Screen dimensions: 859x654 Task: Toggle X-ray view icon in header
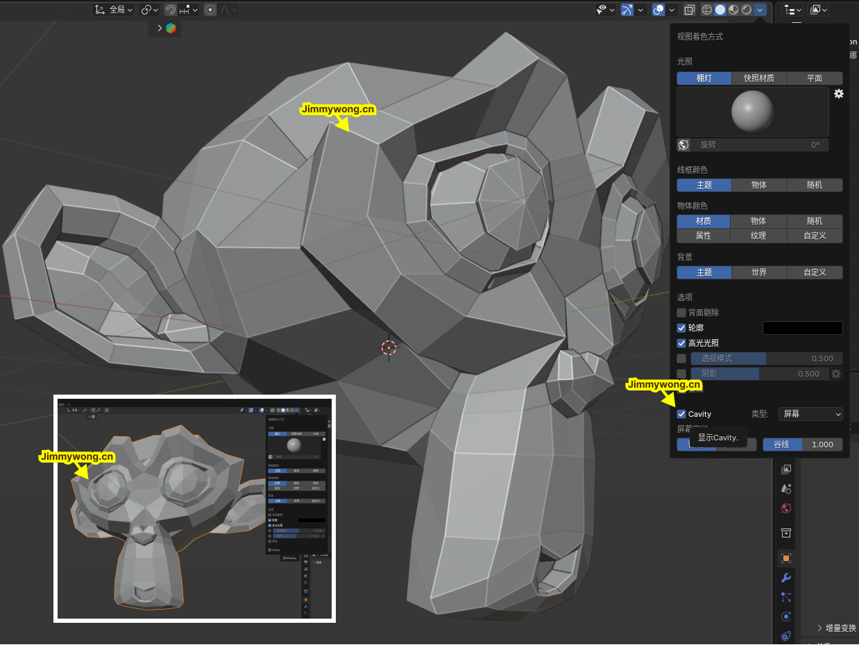(x=690, y=10)
